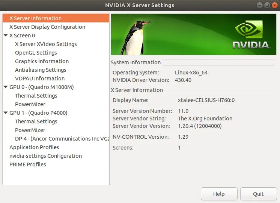Click the Screens count value 1
280x203 pixels.
[179, 148]
